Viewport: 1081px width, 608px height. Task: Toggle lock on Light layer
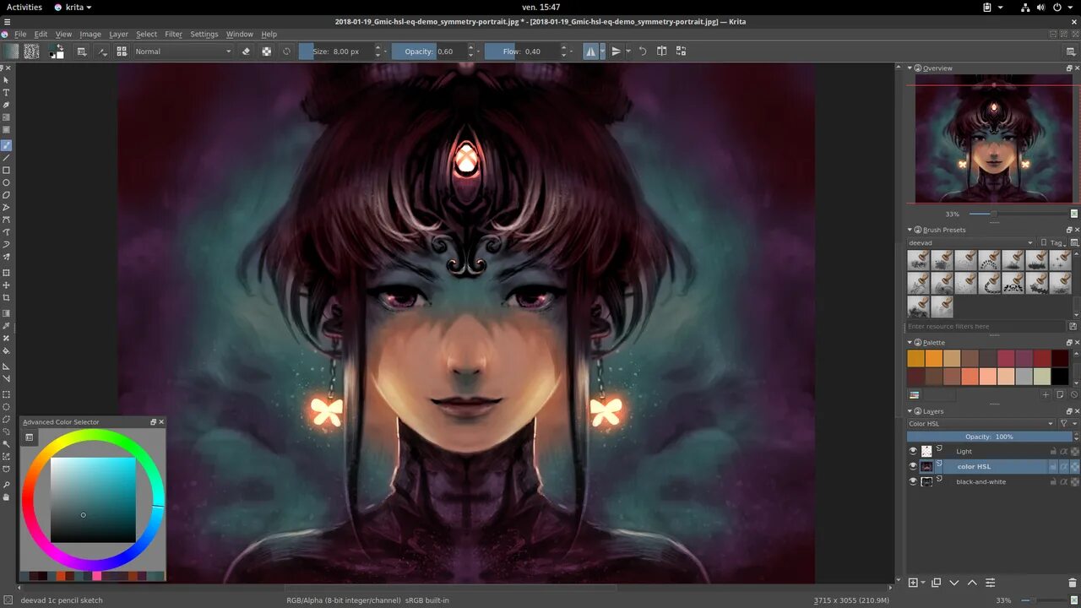click(1053, 452)
